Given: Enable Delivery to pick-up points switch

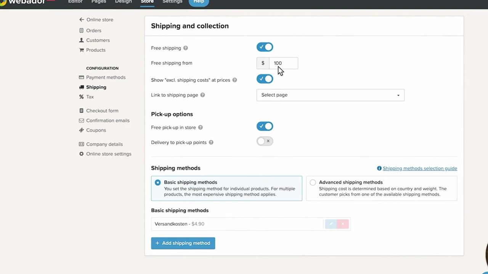Looking at the screenshot, I should (x=265, y=141).
